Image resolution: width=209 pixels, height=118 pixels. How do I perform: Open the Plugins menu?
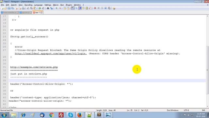click(69, 5)
